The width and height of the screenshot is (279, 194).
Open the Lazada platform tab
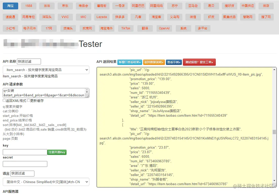(x=102, y=17)
